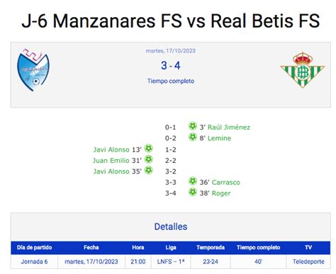Click goal ball icon next to Carrasco
The image size is (336, 274).
click(193, 181)
